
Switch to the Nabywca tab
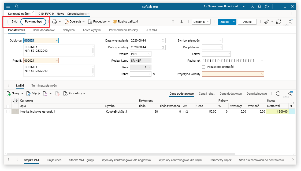(x=69, y=30)
